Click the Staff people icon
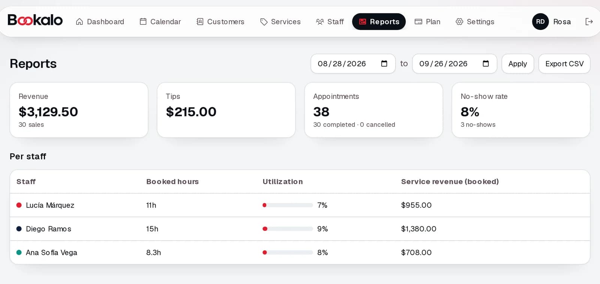This screenshot has width=600, height=284. pos(320,22)
